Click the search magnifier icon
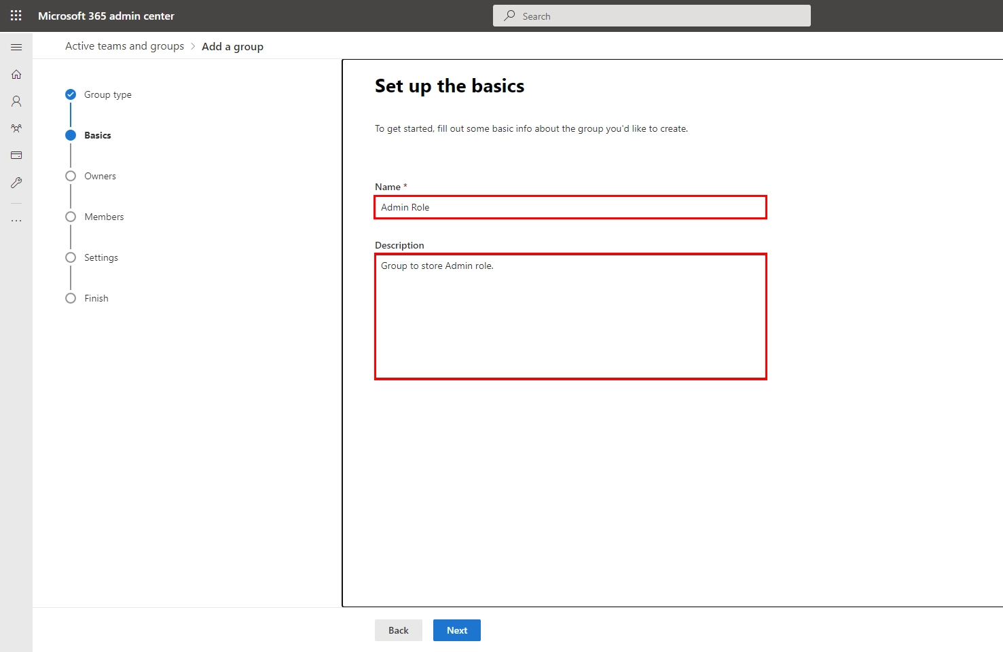 pos(509,16)
